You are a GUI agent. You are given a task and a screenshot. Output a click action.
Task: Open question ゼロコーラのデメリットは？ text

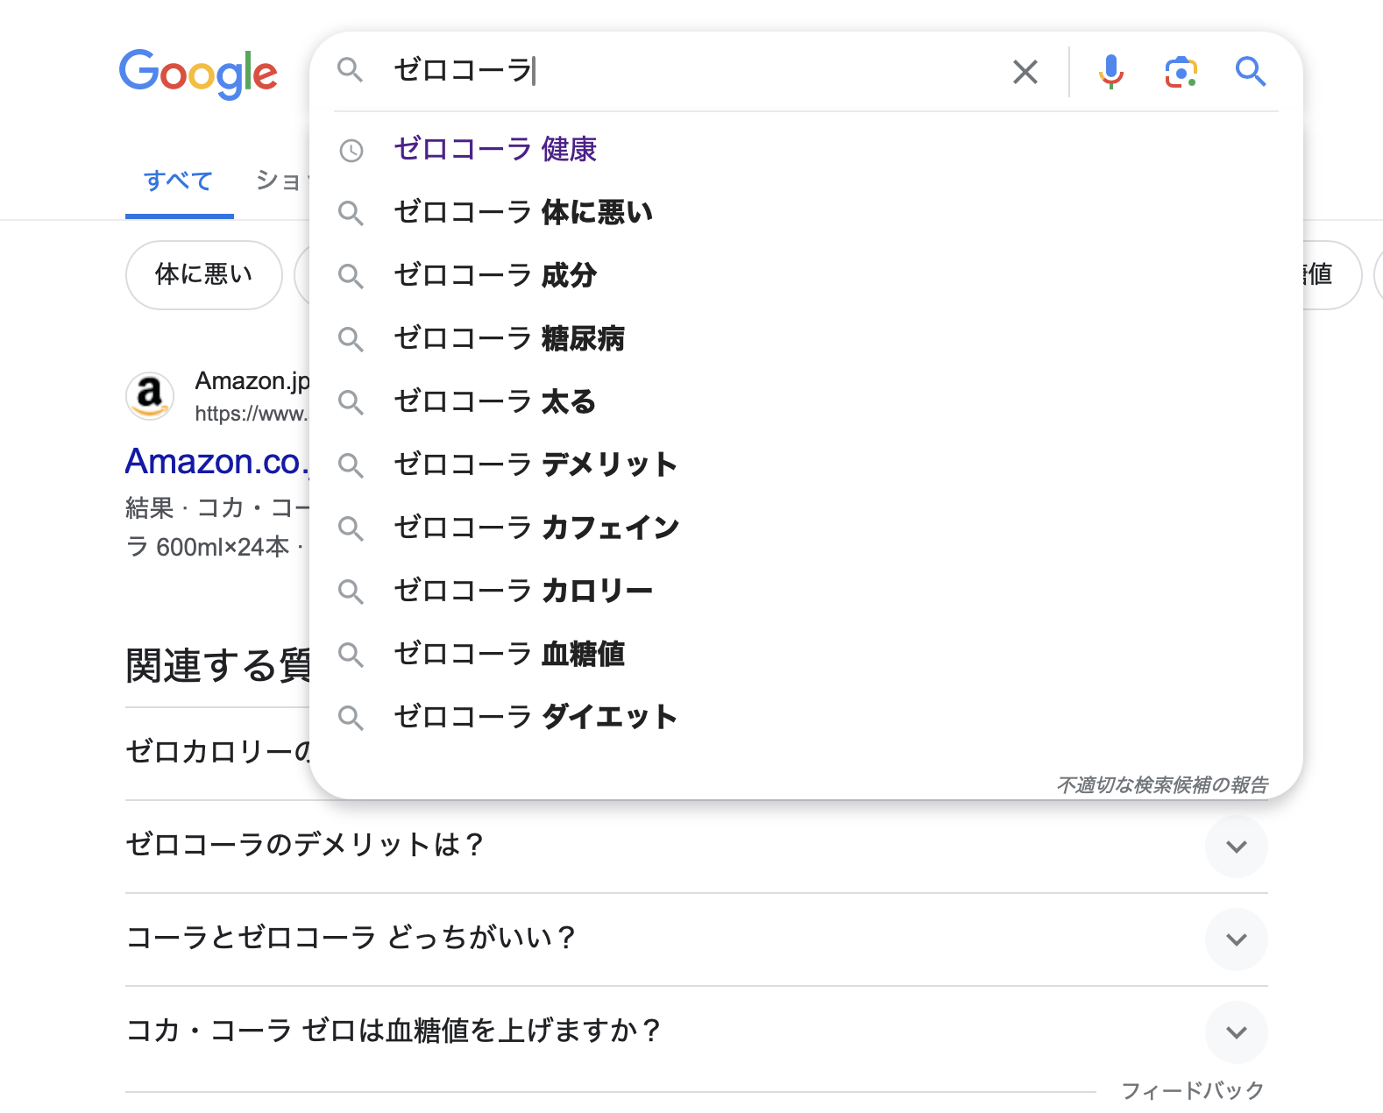point(305,845)
